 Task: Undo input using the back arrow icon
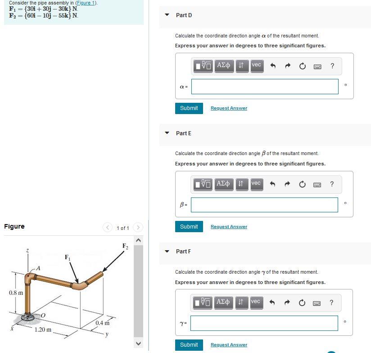click(x=274, y=66)
